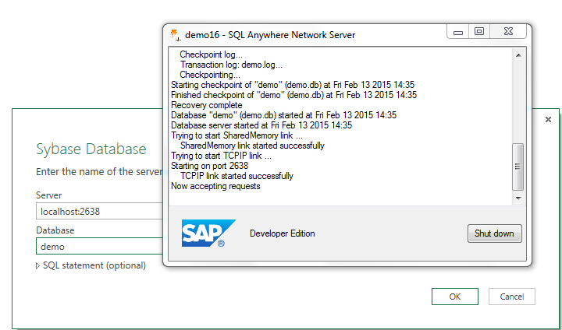Click the SQL Anywhere title bar app icon
This screenshot has width=562, height=330.
(175, 35)
